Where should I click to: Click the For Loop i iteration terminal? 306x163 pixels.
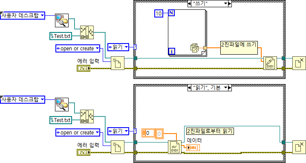[x=172, y=51]
